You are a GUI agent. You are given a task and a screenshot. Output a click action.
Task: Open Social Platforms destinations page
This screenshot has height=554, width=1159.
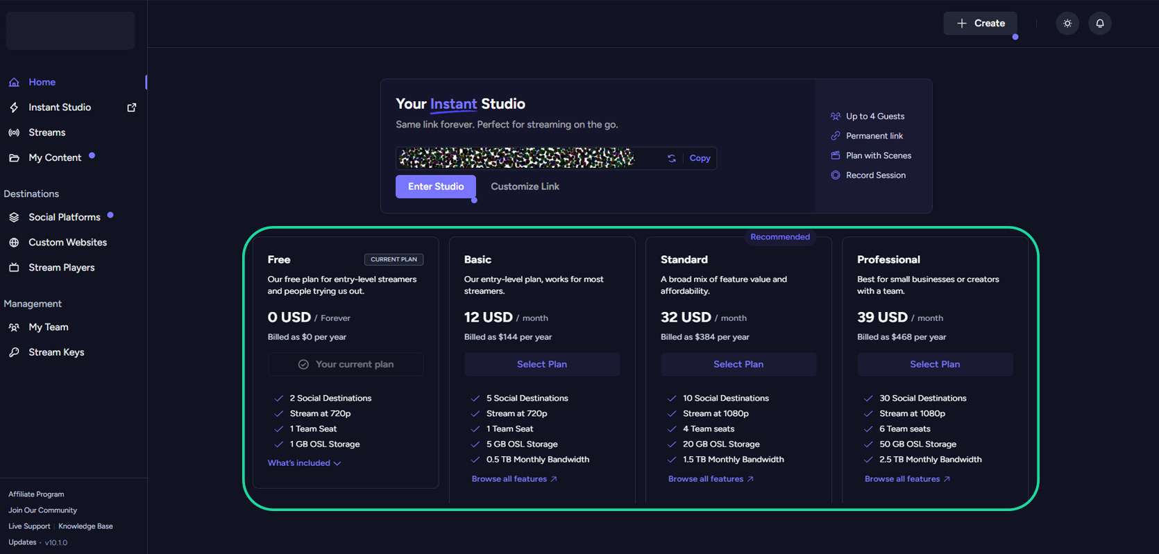point(65,217)
